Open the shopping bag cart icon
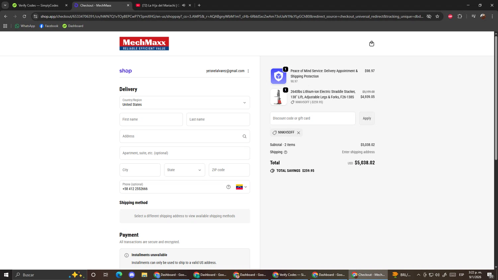498x280 pixels. point(372,44)
